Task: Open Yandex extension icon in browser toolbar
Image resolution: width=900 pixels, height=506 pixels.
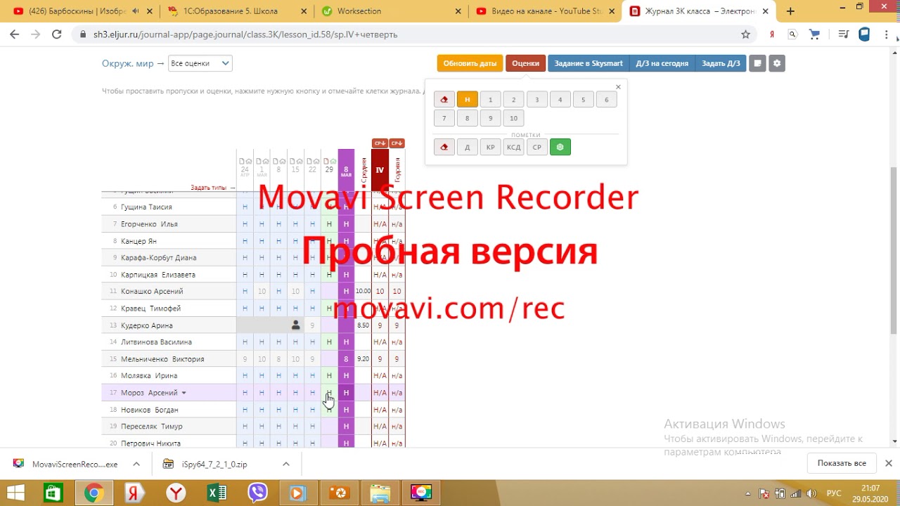Action: 771,34
